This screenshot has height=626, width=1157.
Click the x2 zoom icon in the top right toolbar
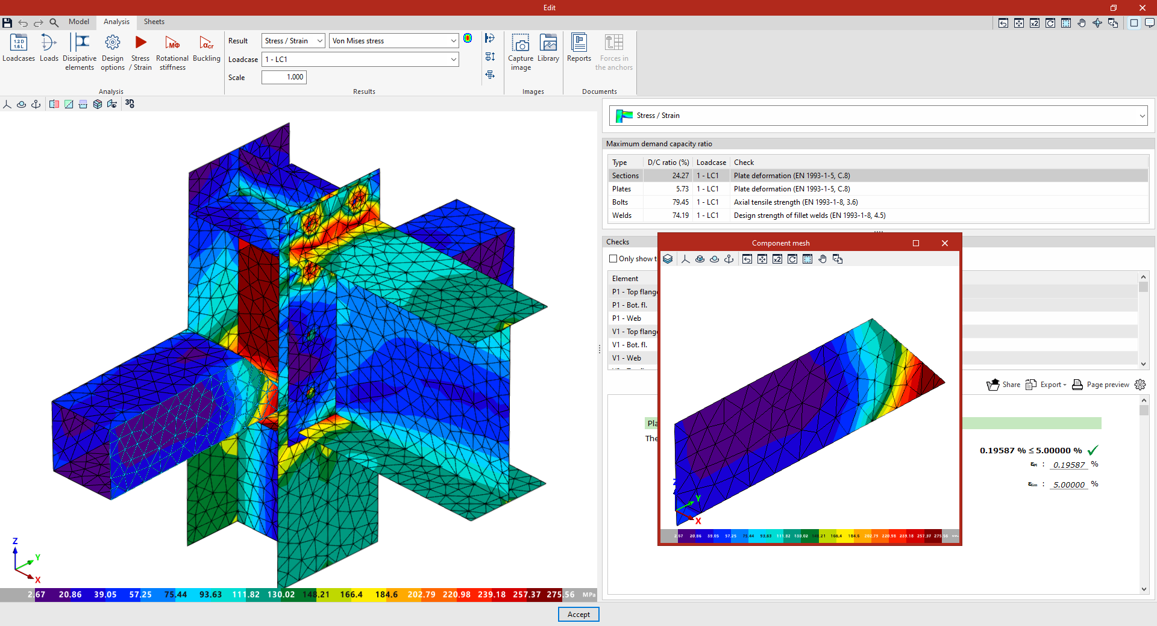pos(1035,23)
